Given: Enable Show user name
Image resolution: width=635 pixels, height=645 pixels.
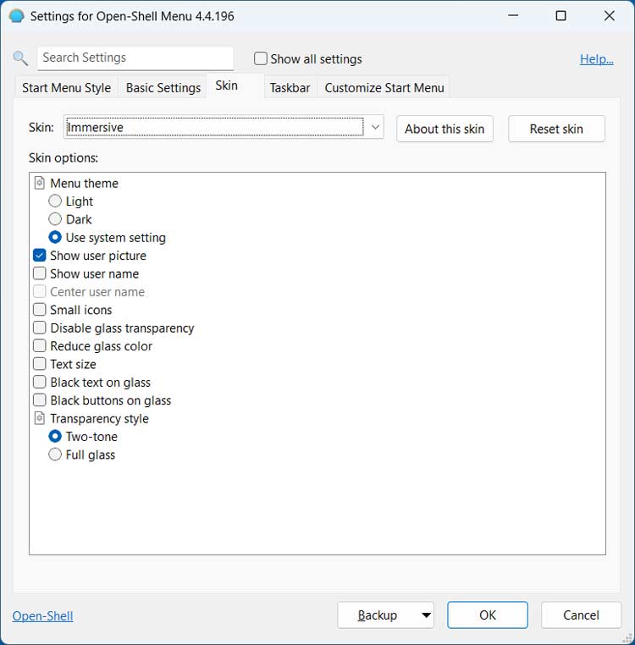Looking at the screenshot, I should [x=40, y=273].
